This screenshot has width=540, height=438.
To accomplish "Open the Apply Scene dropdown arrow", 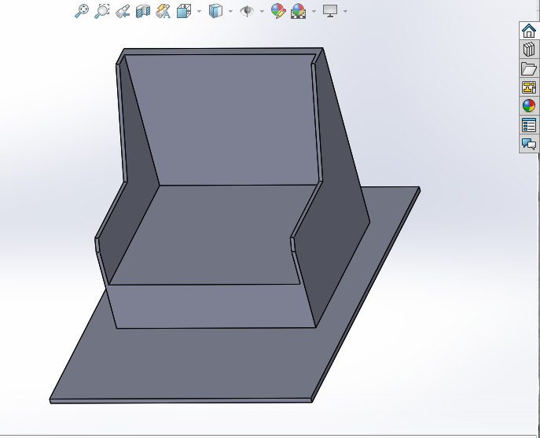I will click(x=314, y=11).
